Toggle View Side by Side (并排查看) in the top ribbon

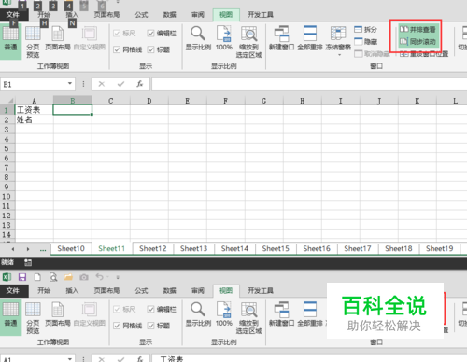pyautogui.click(x=417, y=30)
